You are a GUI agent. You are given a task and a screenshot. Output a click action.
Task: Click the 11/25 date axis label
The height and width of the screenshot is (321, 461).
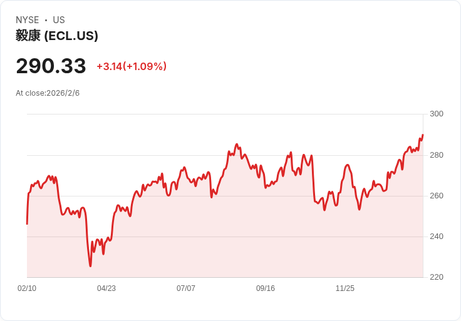tap(345, 288)
